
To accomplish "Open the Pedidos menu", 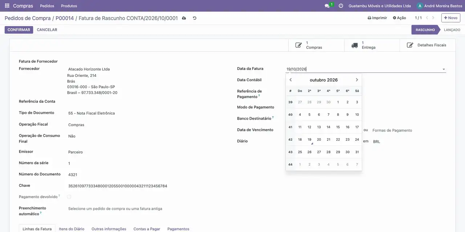I will coord(47,6).
